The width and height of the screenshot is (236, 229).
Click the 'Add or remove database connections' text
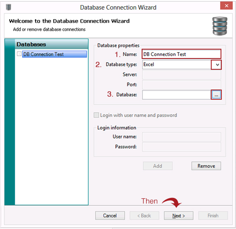coord(49,29)
